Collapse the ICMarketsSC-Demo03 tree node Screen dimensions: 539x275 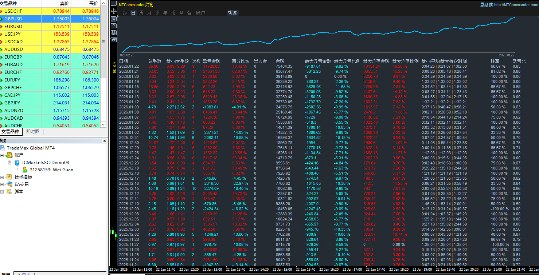[x=10, y=163]
